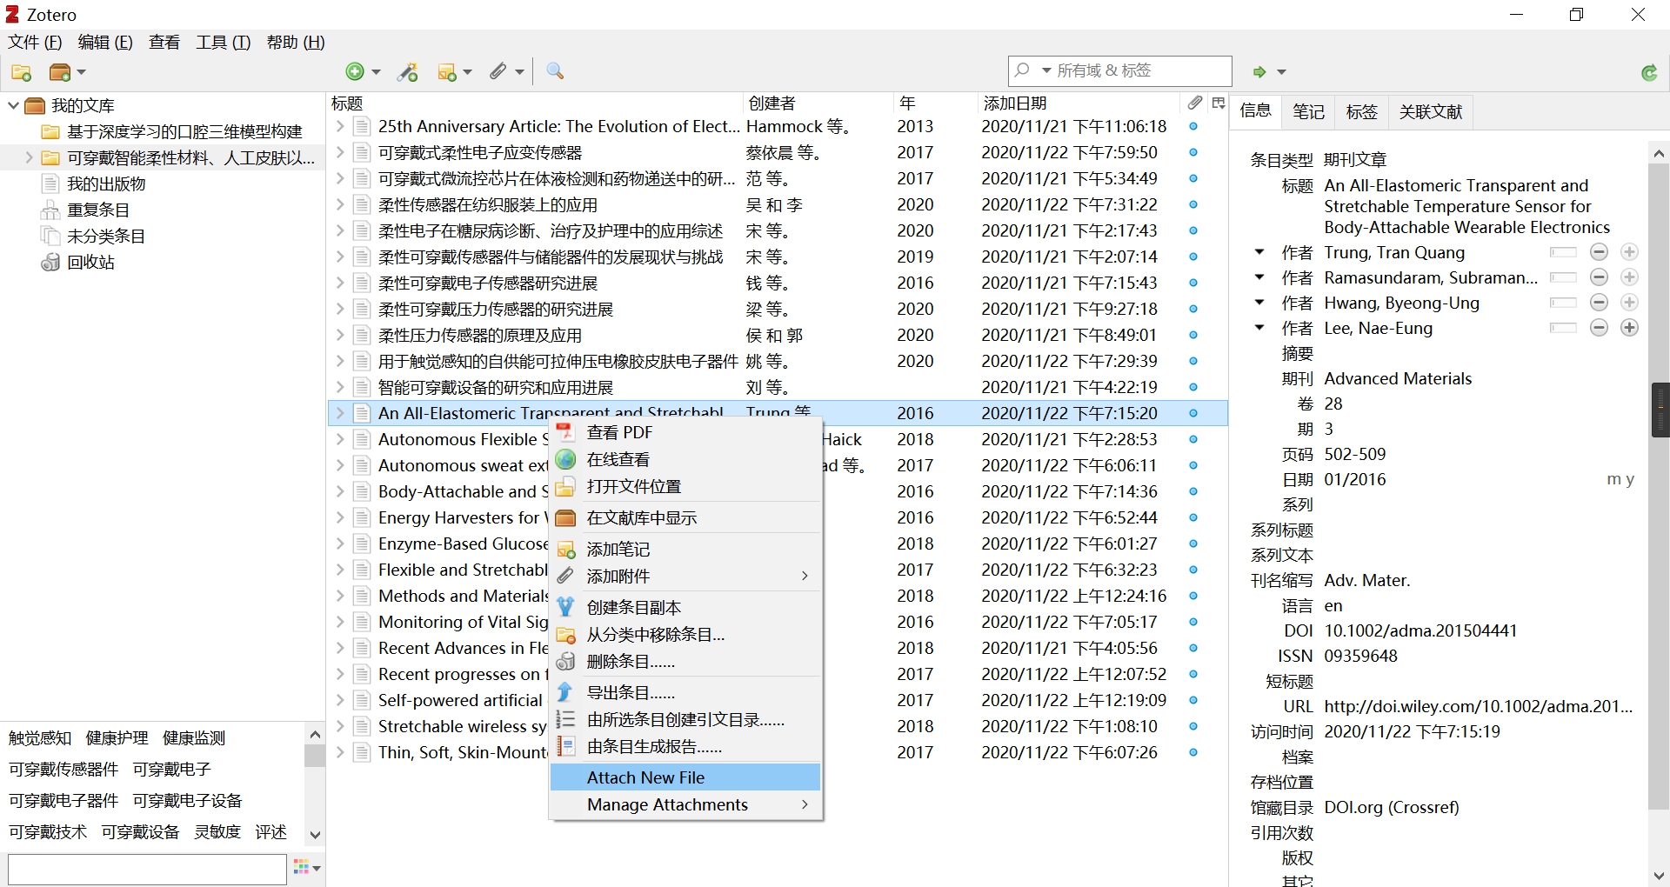
Task: Switch to the 笔记 tab
Action: point(1308,111)
